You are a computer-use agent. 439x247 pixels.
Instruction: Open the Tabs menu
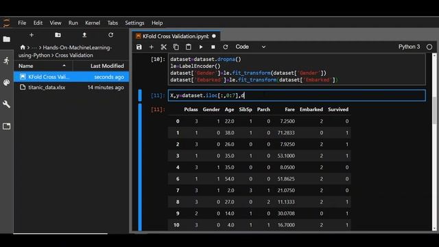112,23
